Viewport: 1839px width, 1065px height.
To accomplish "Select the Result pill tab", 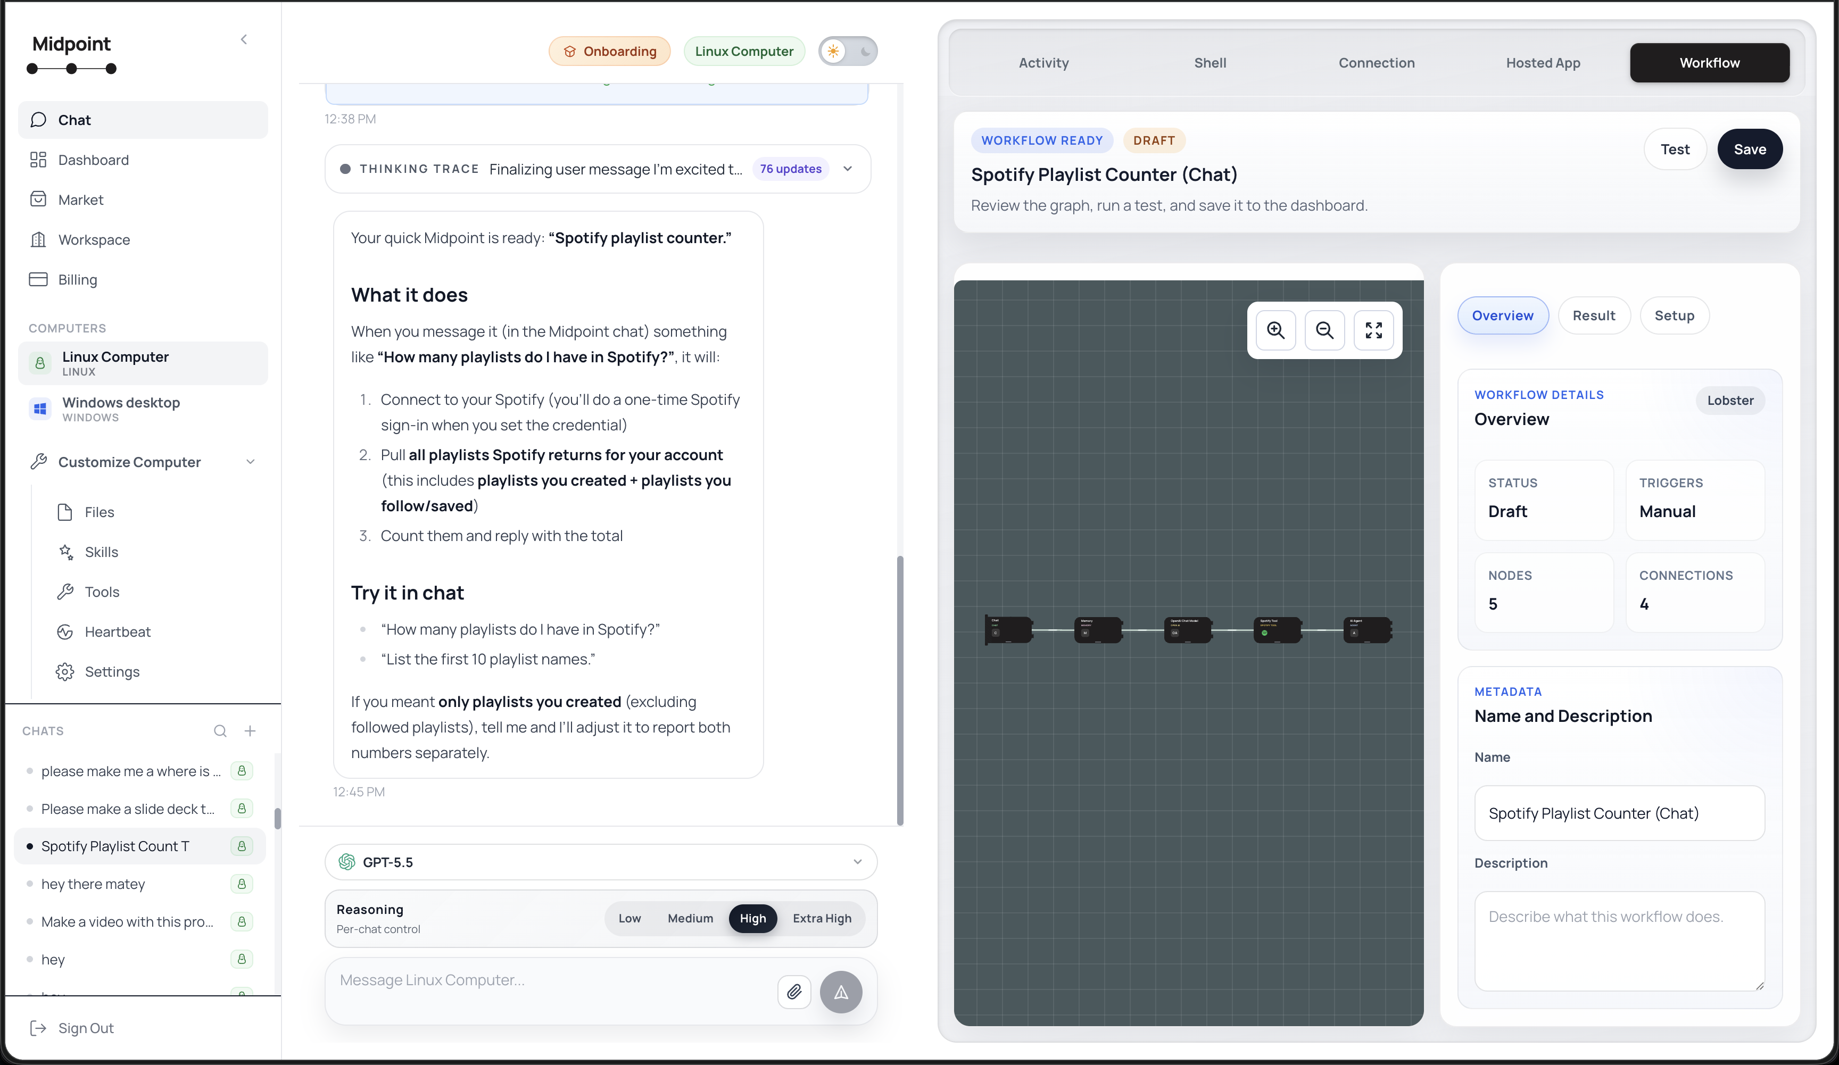I will click(1594, 316).
